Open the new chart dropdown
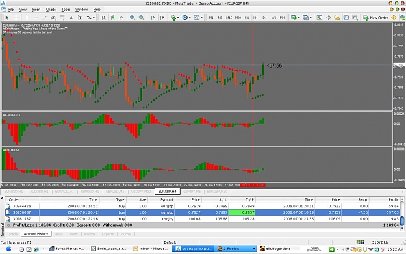The height and width of the screenshot is (254, 406). pos(295,18)
